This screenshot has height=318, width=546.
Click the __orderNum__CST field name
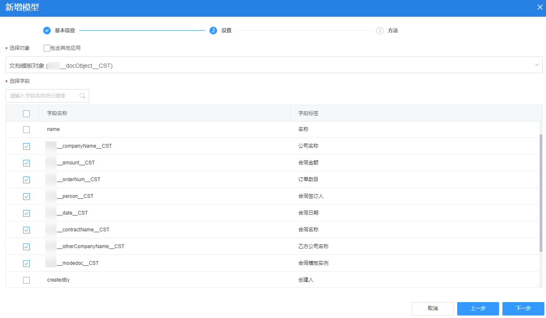(73, 180)
